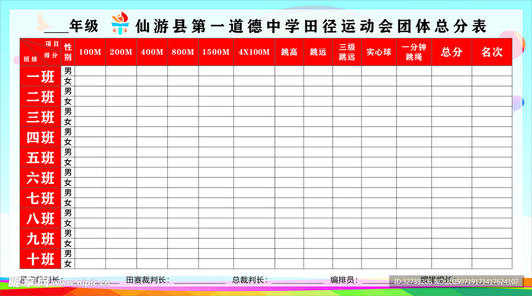Click the 名次 column header

(x=491, y=52)
